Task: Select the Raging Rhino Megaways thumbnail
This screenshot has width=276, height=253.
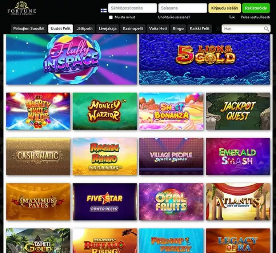Action: (x=104, y=157)
